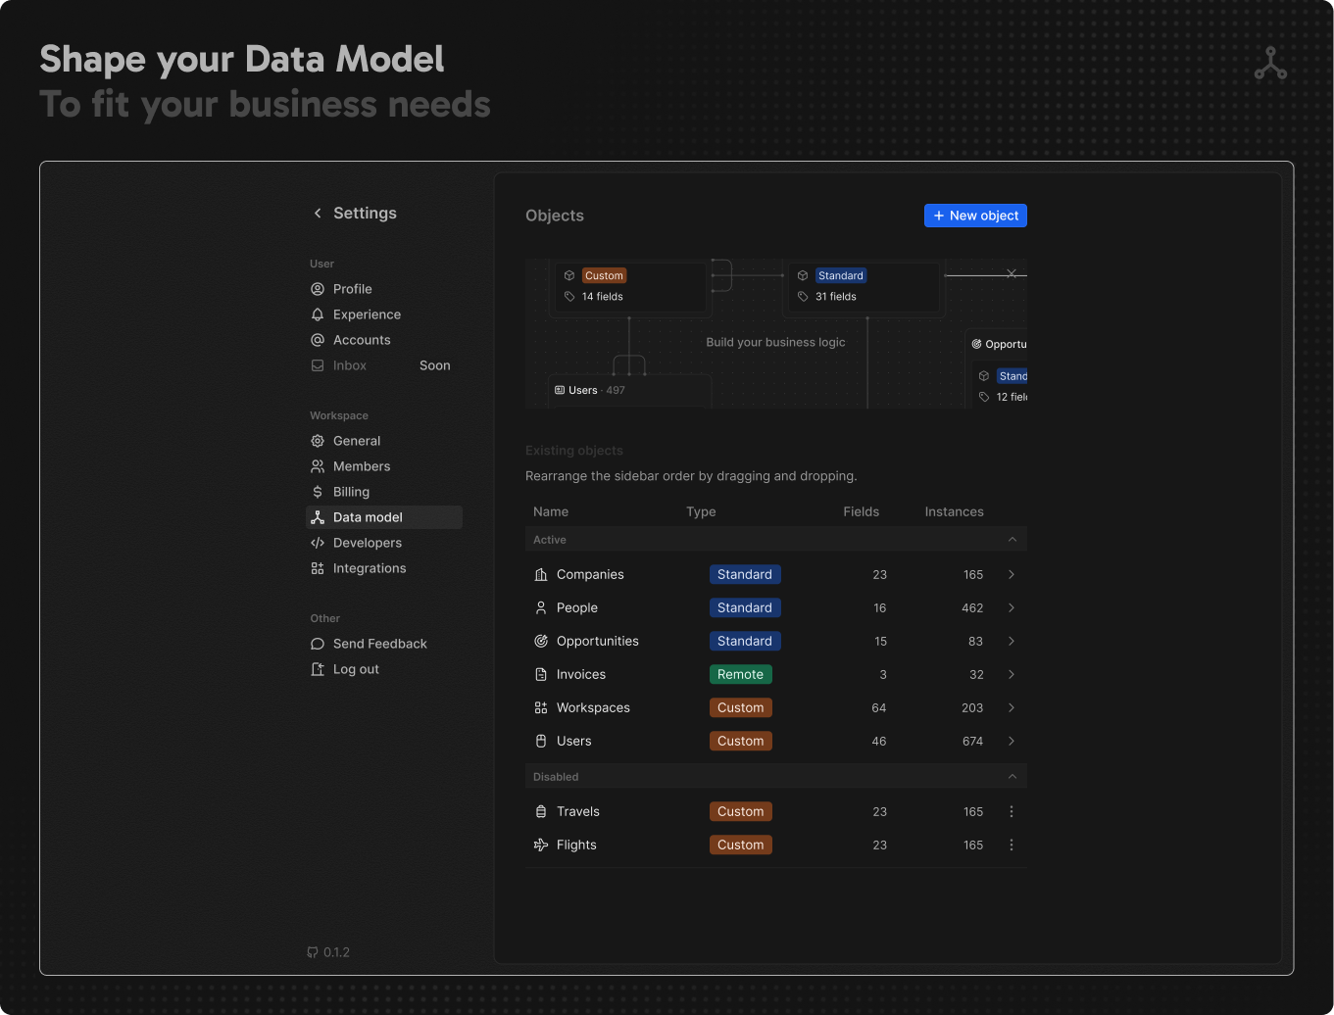Click the airplane icon for Flights
The image size is (1334, 1015).
coord(541,846)
